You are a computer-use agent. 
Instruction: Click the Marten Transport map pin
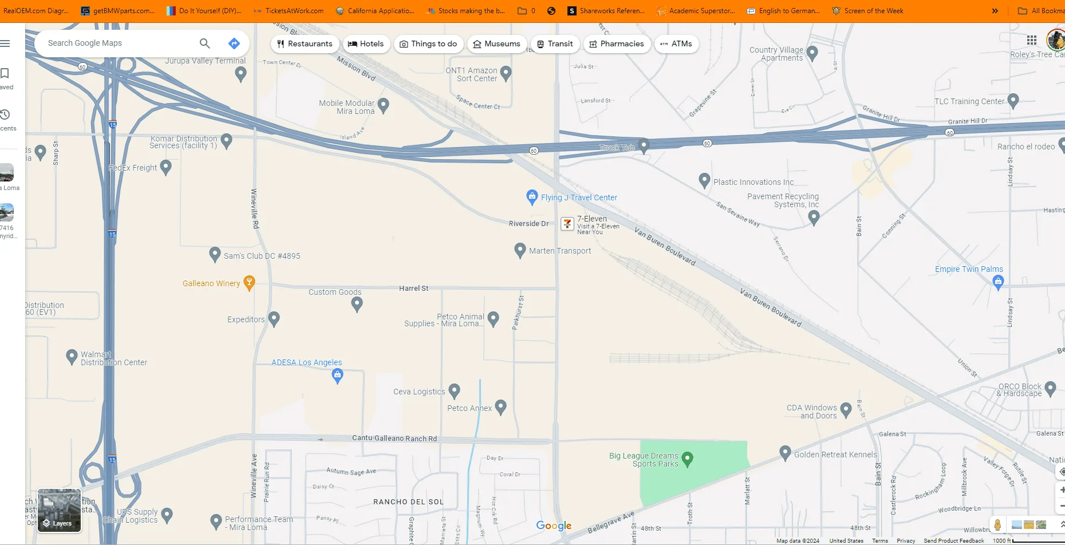(520, 250)
